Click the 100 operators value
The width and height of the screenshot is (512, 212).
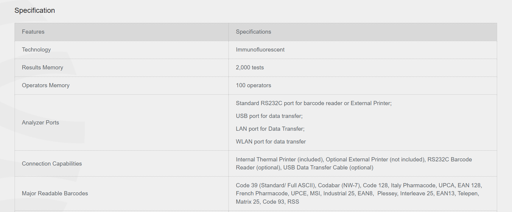click(253, 85)
